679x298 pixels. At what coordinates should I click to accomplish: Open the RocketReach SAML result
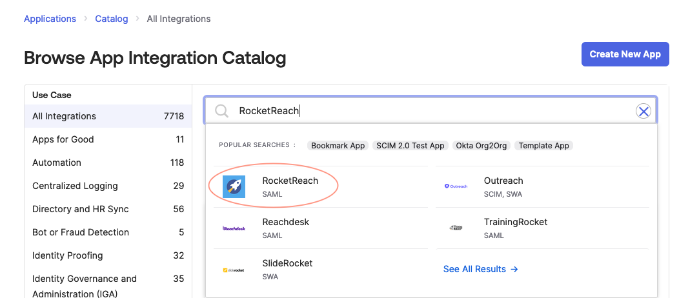(x=320, y=187)
